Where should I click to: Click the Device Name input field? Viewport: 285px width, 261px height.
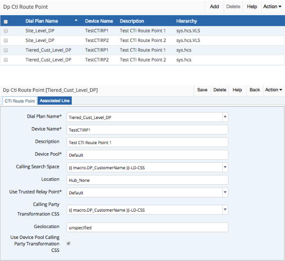[x=147, y=130]
